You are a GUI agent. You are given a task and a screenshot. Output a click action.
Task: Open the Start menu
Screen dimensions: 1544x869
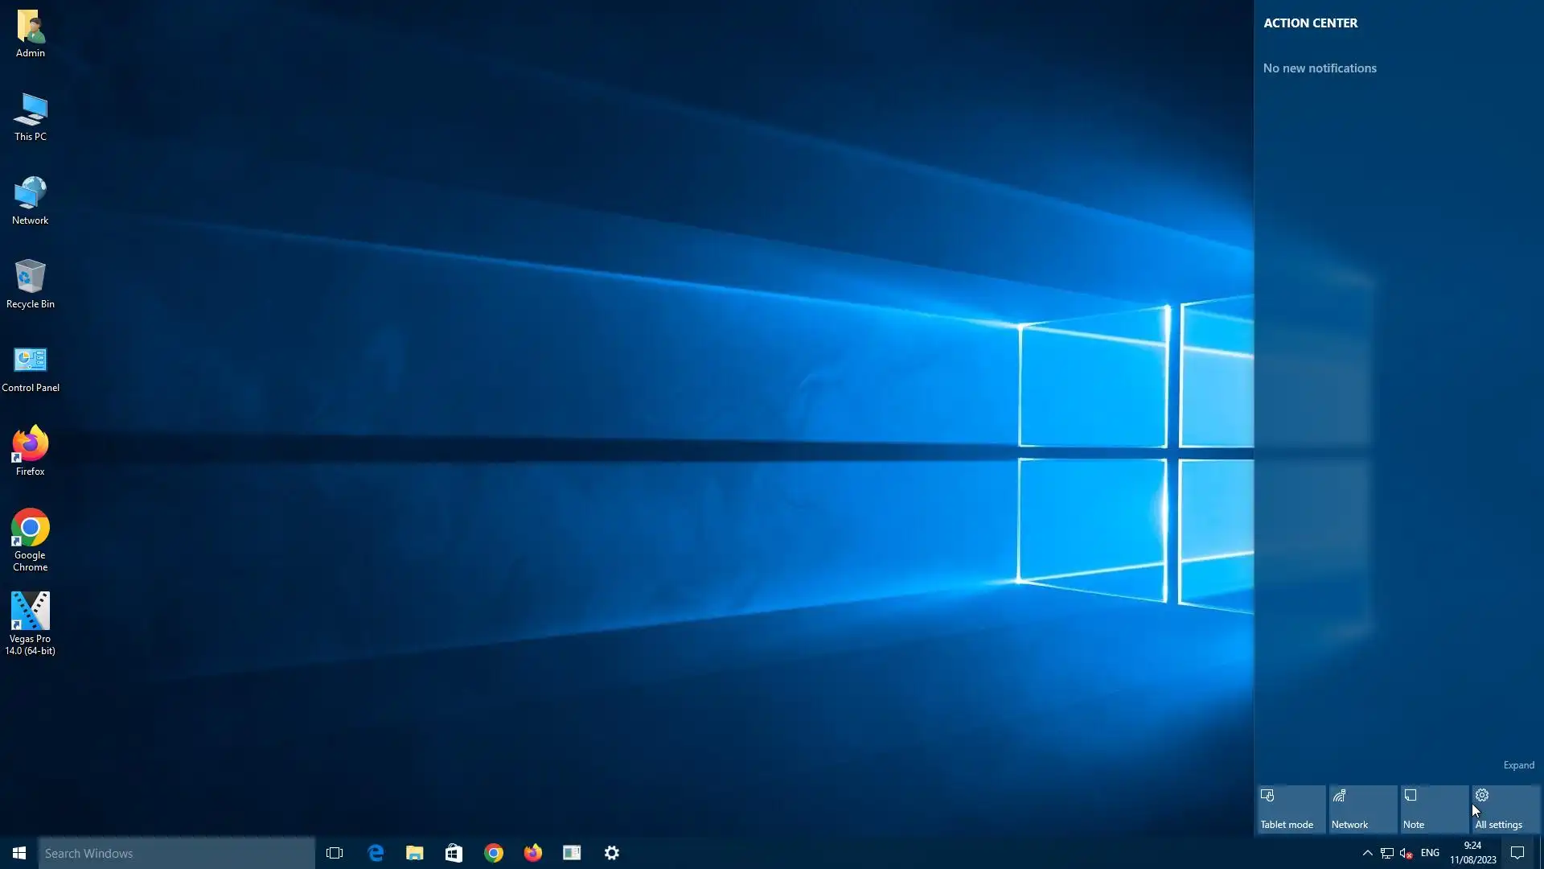(19, 853)
